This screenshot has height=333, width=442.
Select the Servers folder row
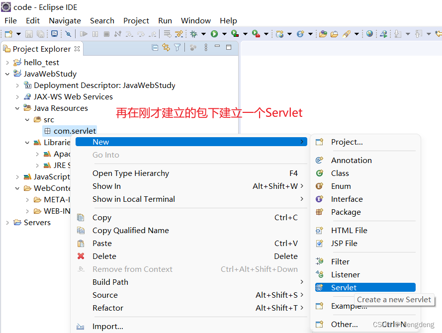coord(32,222)
